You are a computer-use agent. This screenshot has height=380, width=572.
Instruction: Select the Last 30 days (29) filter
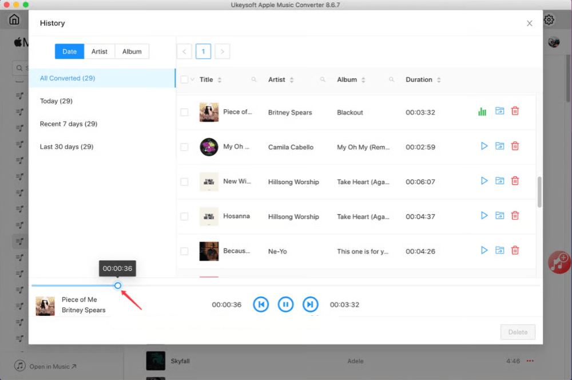102,147
